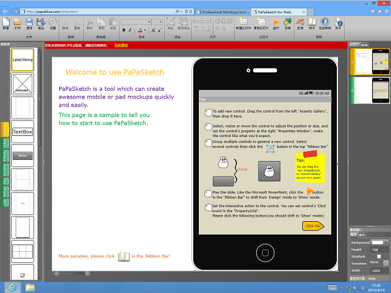Click the yellow 'Click Me!' button
Image resolution: width=391 pixels, height=293 pixels.
click(x=313, y=226)
